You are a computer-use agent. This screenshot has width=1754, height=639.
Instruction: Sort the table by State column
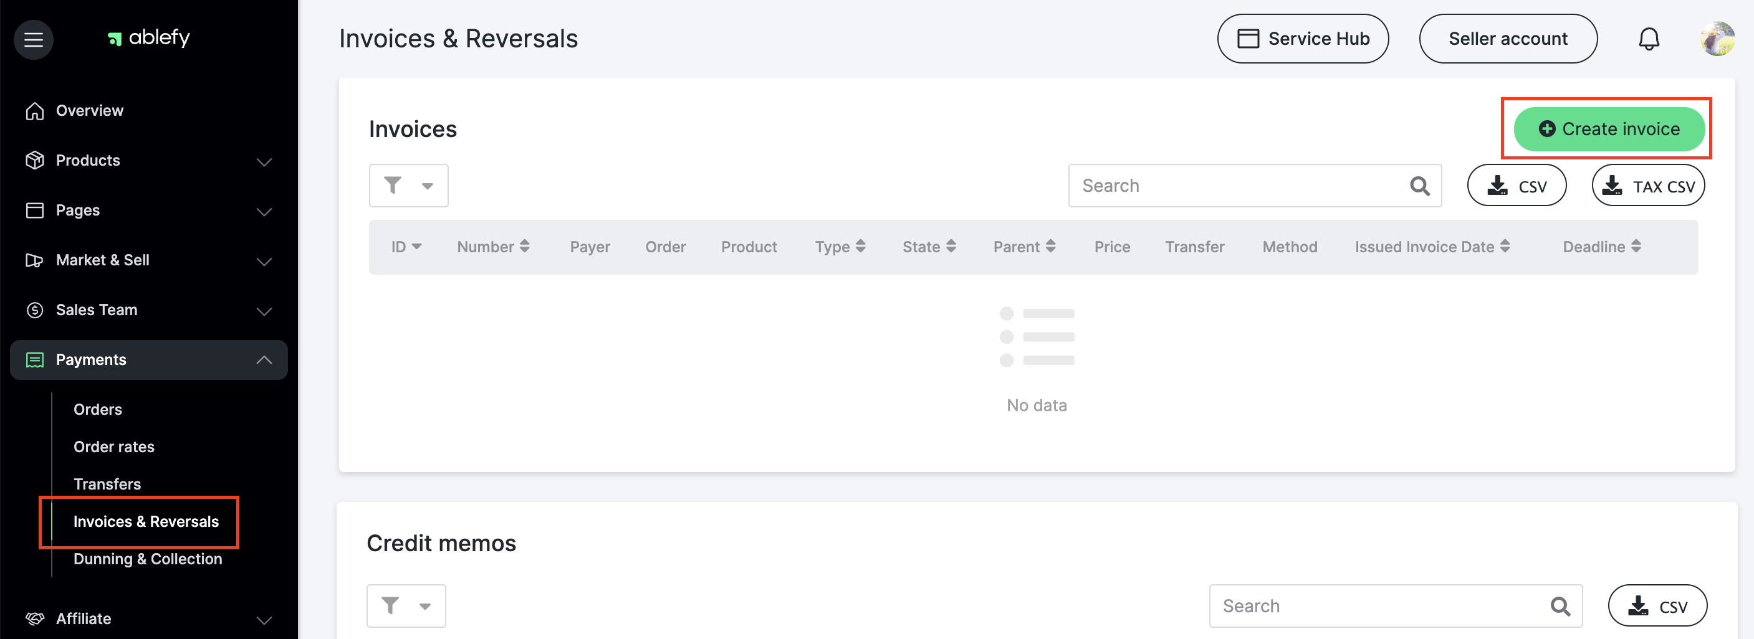coord(929,247)
